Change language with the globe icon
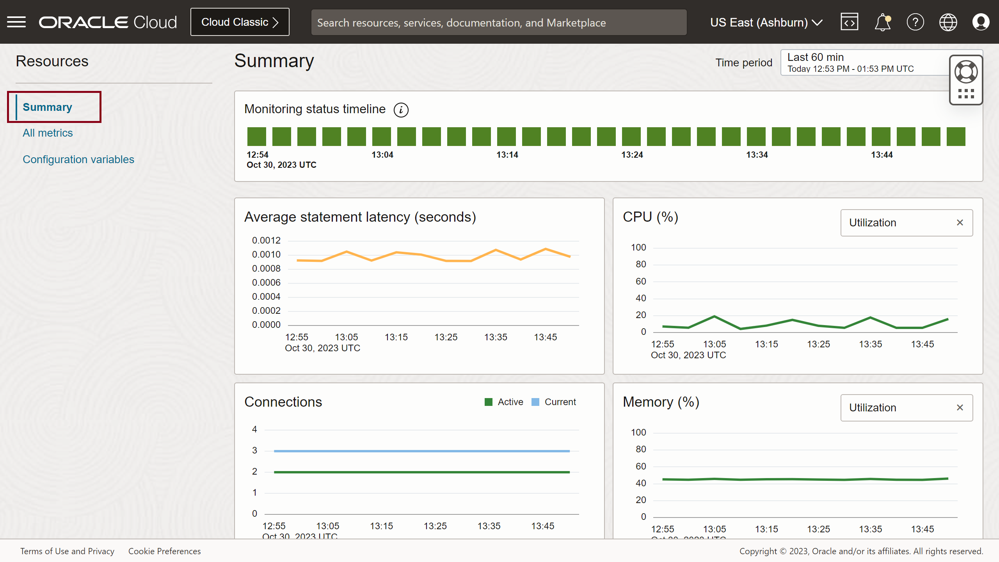The height and width of the screenshot is (562, 999). click(948, 22)
